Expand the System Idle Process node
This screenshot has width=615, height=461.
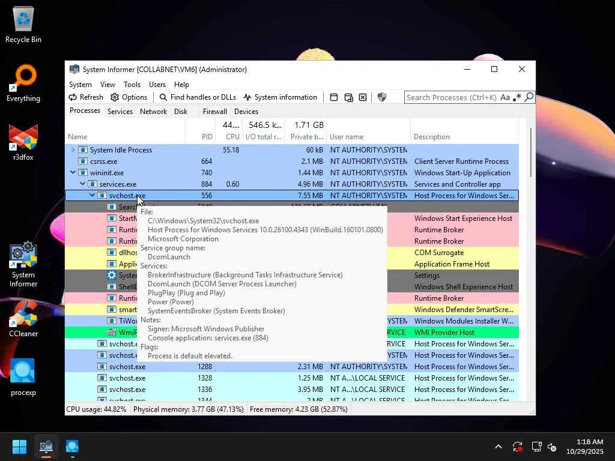73,149
